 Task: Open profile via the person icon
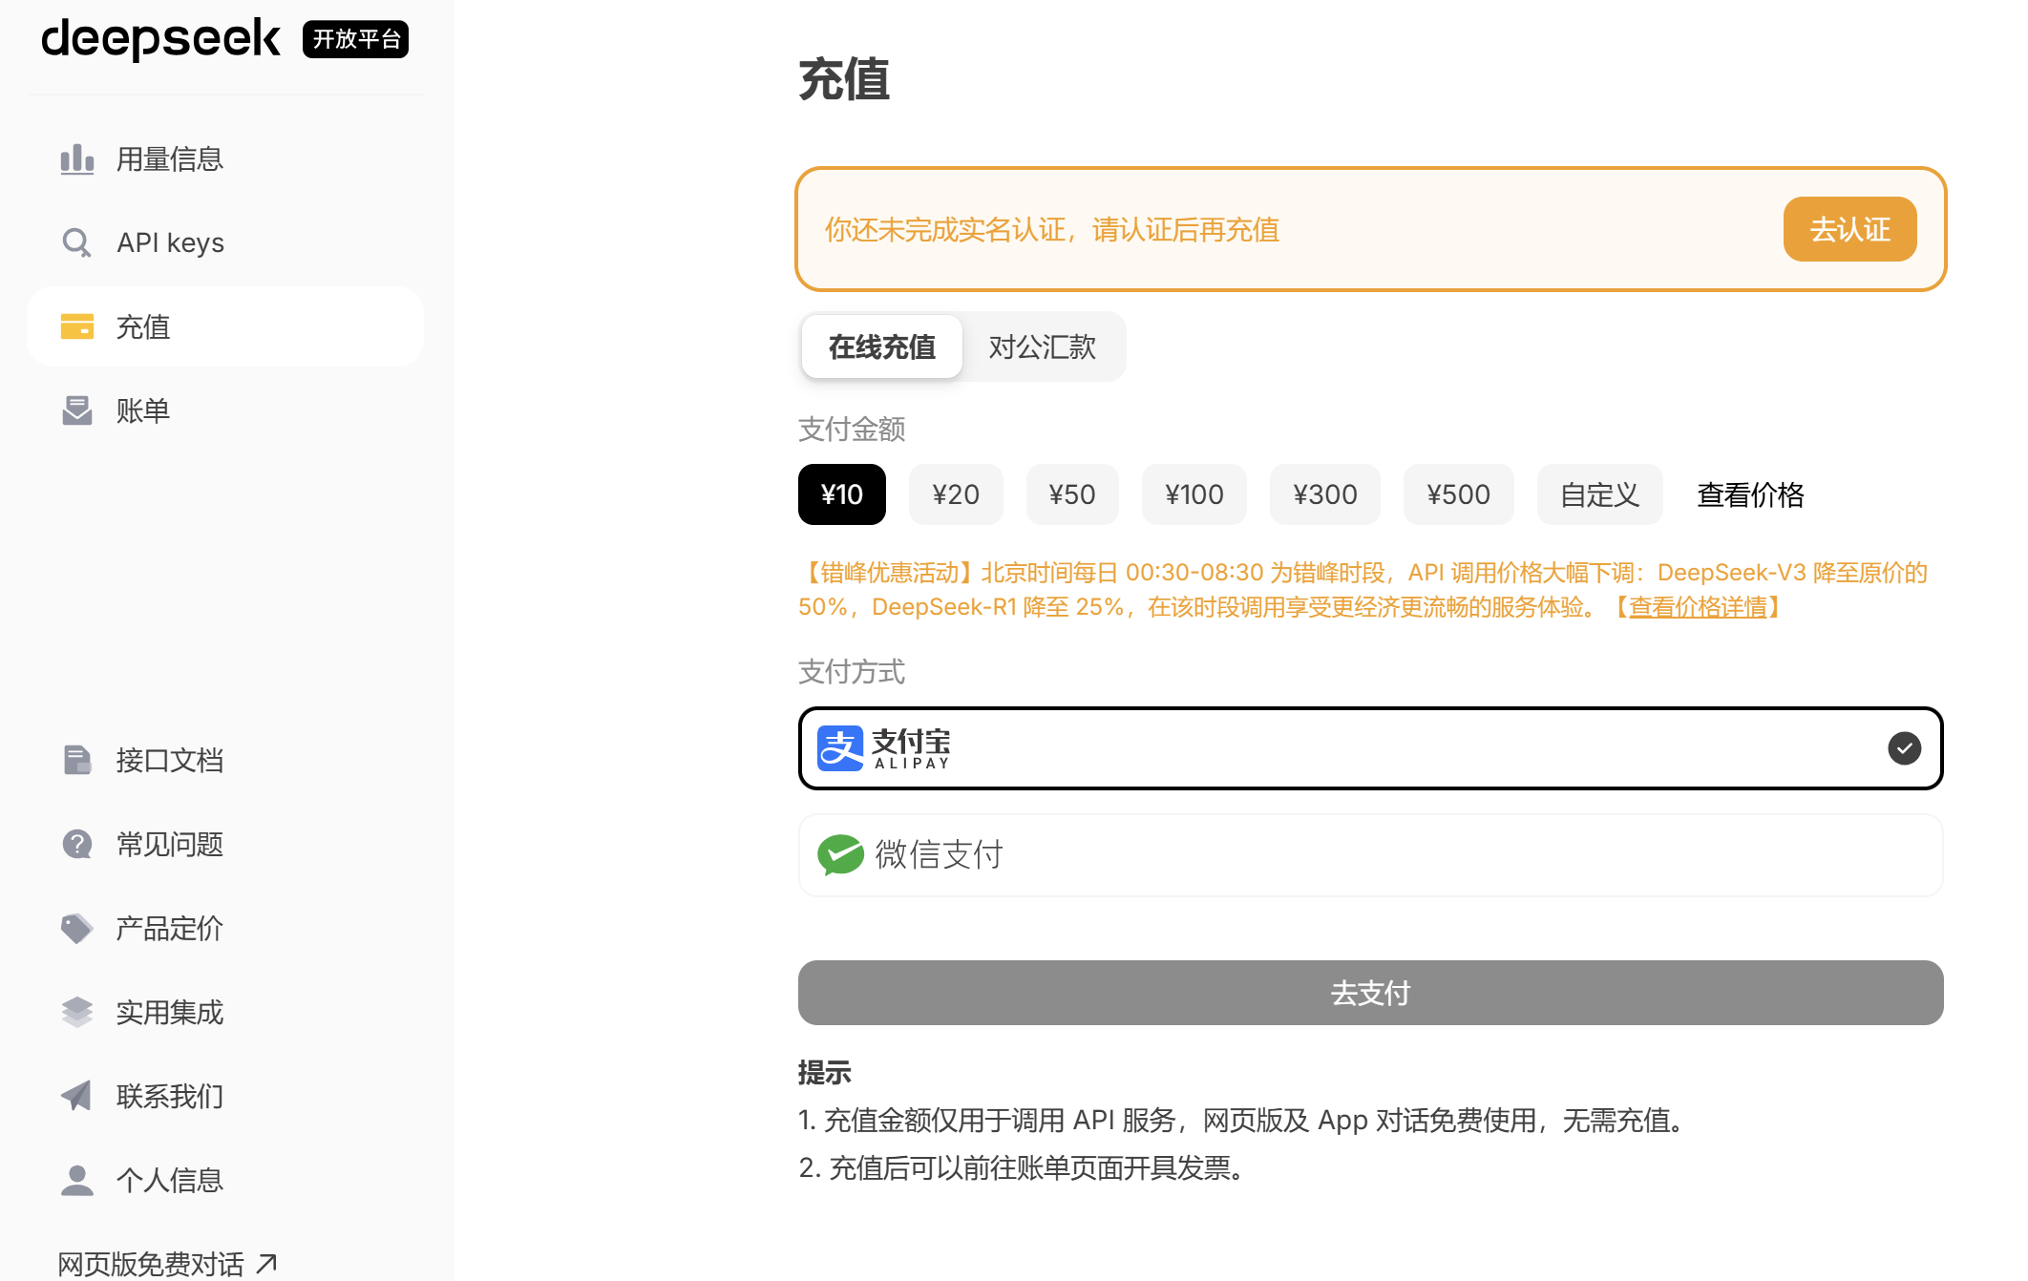76,1180
